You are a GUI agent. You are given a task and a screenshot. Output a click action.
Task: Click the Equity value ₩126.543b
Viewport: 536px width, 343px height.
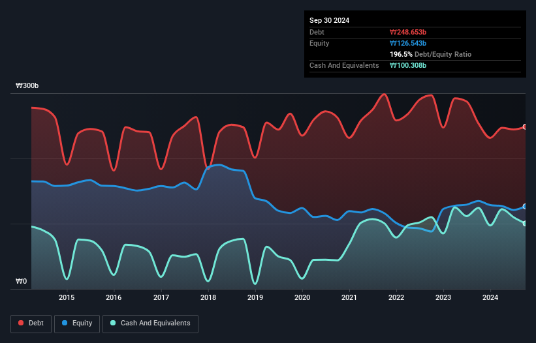click(x=408, y=43)
